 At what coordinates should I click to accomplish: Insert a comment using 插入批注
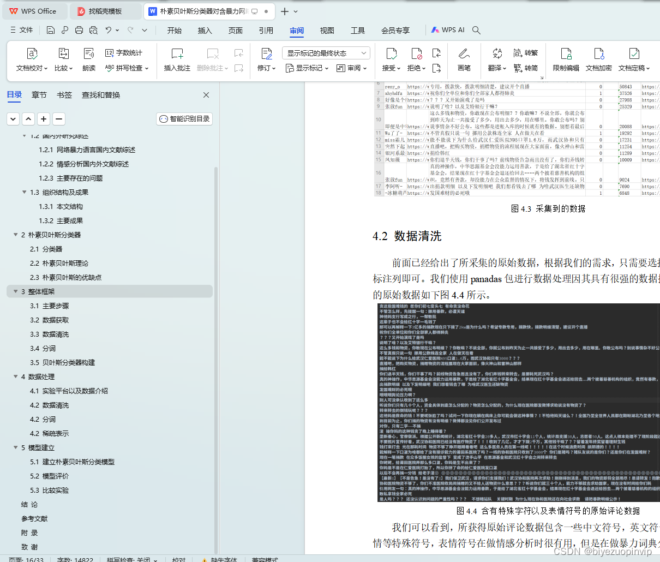coord(177,60)
